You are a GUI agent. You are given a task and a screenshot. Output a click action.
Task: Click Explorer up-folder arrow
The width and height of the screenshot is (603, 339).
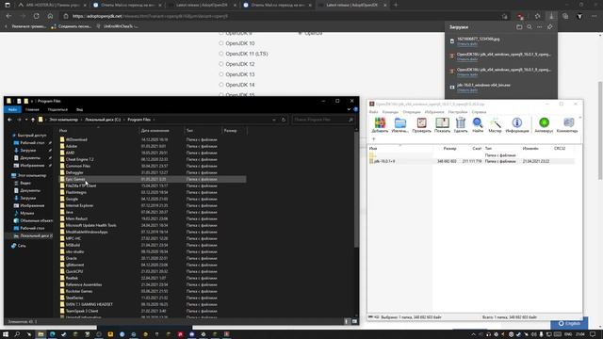pos(33,120)
